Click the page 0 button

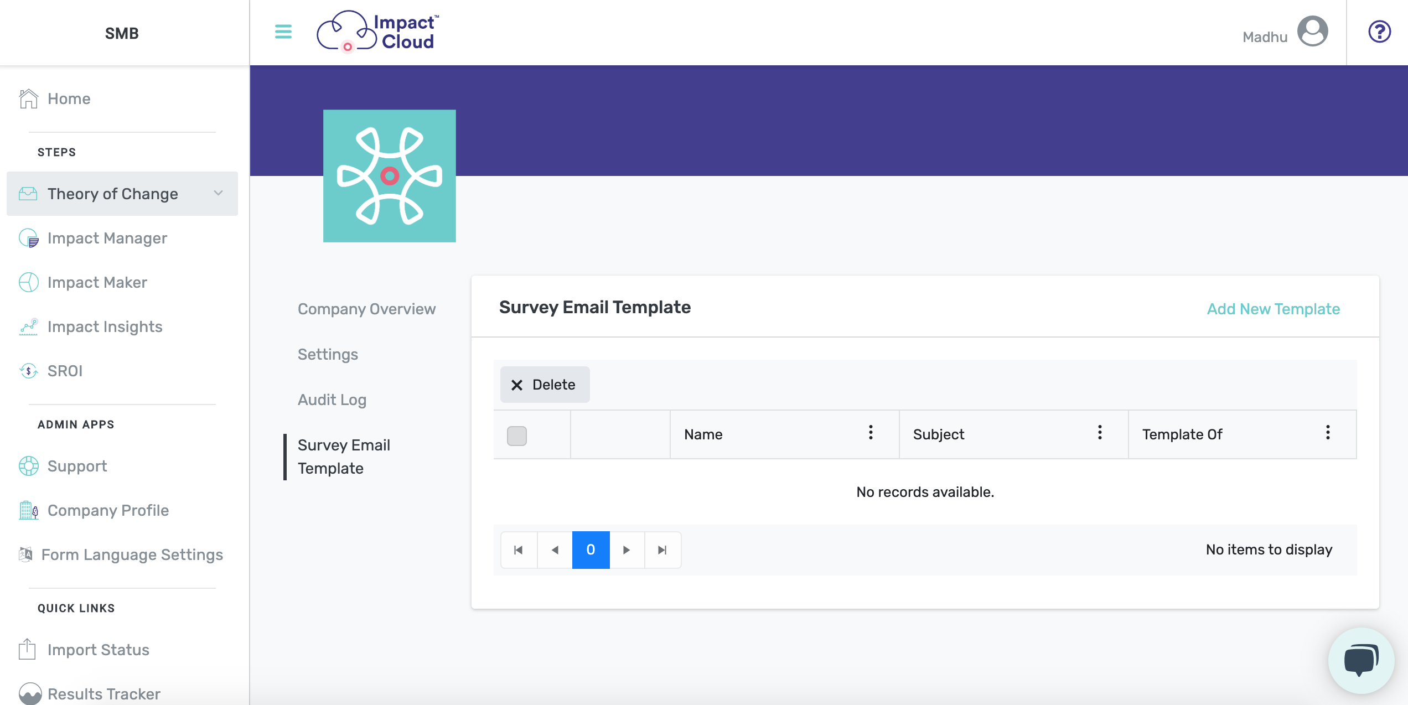[591, 550]
